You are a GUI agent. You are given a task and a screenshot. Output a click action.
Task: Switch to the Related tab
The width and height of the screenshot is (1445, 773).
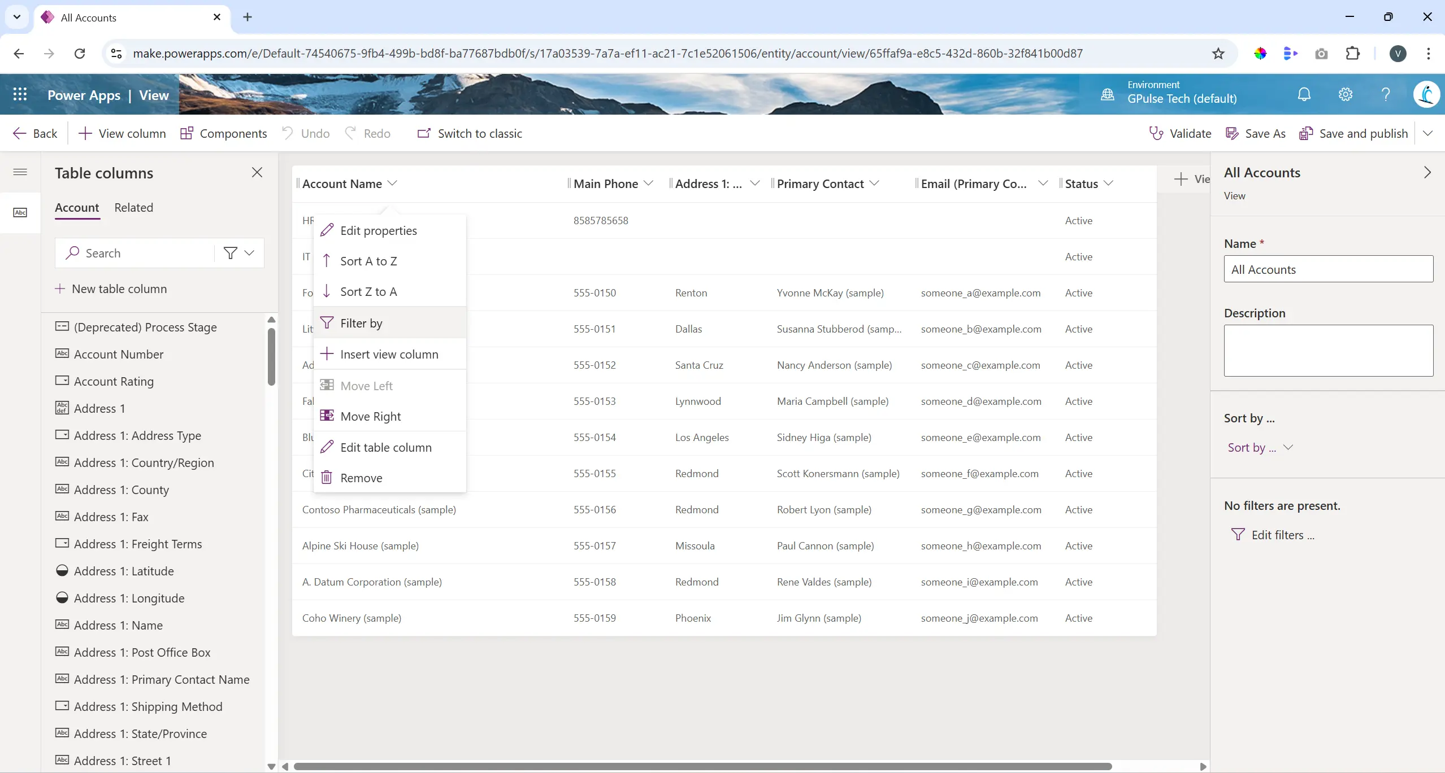click(133, 207)
